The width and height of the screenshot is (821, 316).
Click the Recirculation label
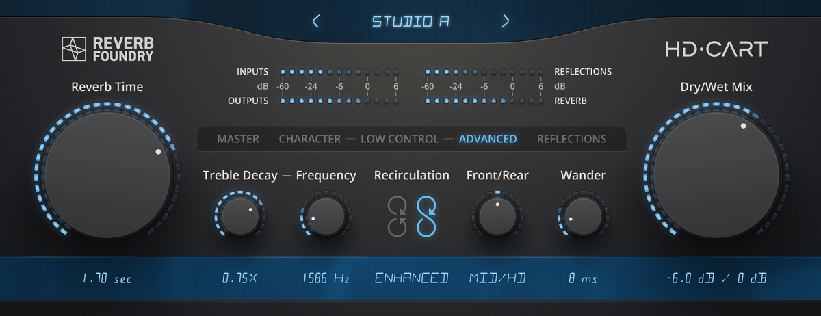(412, 176)
